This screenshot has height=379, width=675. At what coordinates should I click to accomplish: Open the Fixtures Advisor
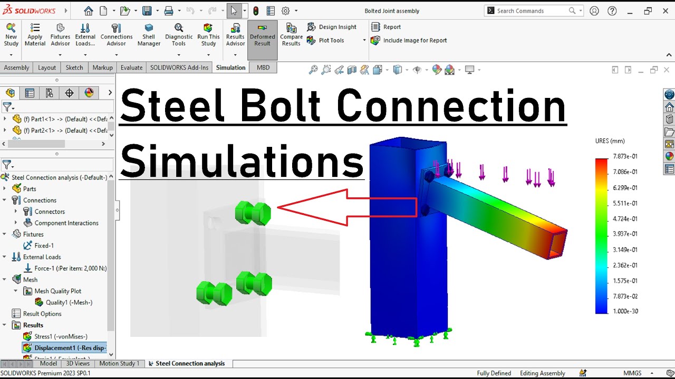(60, 35)
